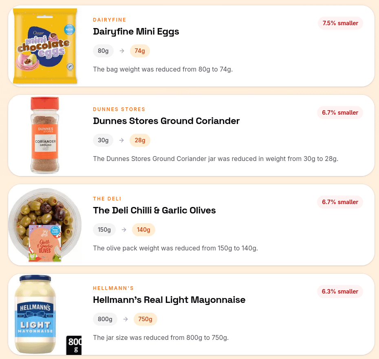Viewport: 379px width, 359px height.
Task: Click the 30g original size pill
Action: 103,140
